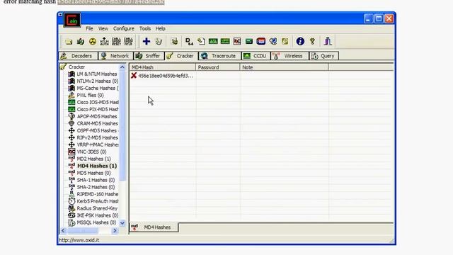Viewport: 453px width, 255px height.
Task: Select NTLMv2 Hashes (0) in tree
Action: coord(98,81)
